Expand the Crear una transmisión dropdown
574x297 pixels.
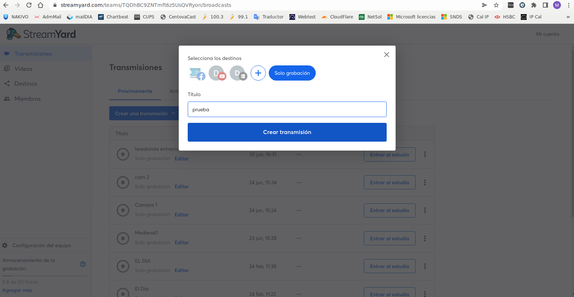tap(145, 113)
